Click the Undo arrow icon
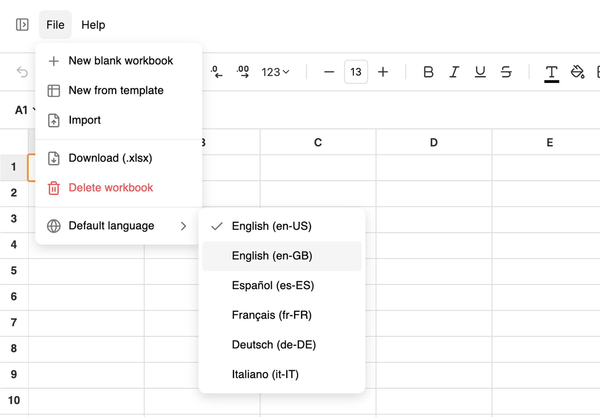Viewport: 600px width, 417px height. pyautogui.click(x=22, y=72)
